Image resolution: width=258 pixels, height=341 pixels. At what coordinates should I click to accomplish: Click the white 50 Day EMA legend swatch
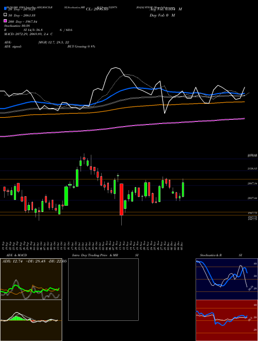click(5, 15)
